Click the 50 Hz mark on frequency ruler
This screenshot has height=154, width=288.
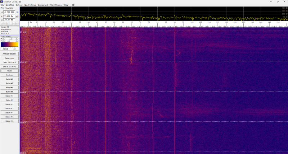click(106, 22)
